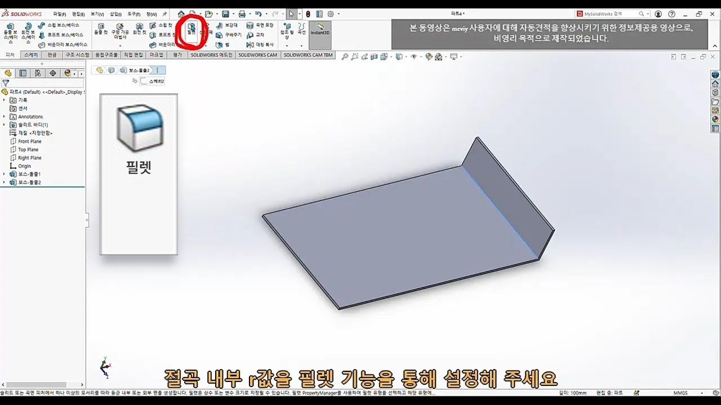The image size is (721, 405).
Task: Open 도구(T) menu
Action: pos(133,13)
